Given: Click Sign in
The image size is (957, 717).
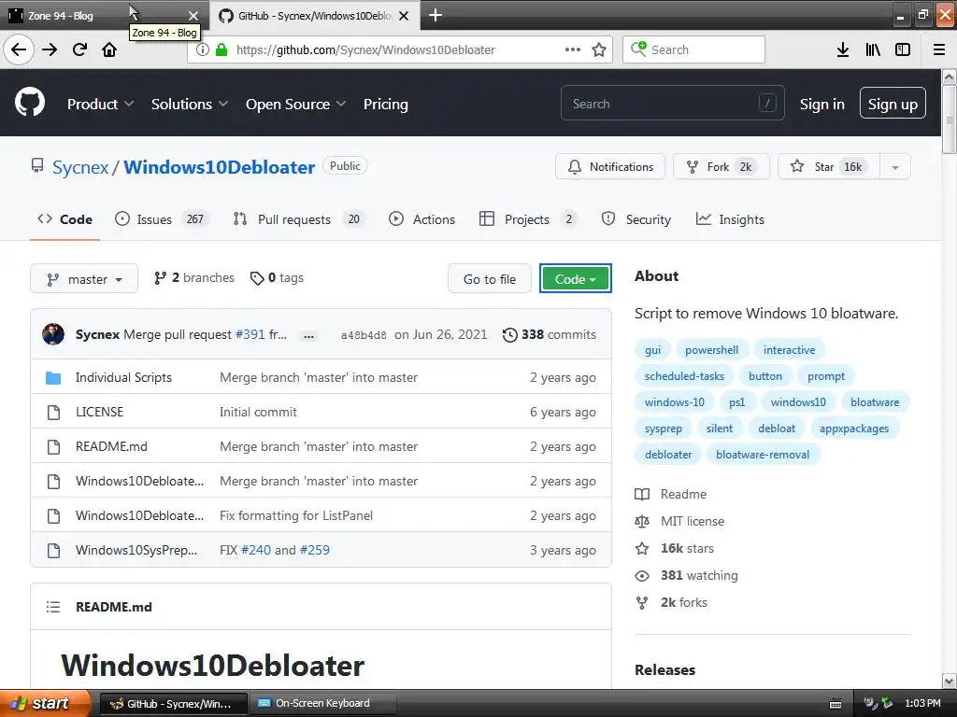Looking at the screenshot, I should click(822, 105).
